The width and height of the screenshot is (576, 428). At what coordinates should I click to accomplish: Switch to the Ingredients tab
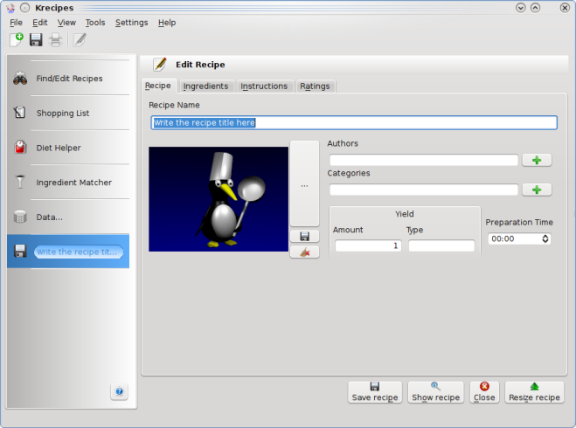(205, 86)
